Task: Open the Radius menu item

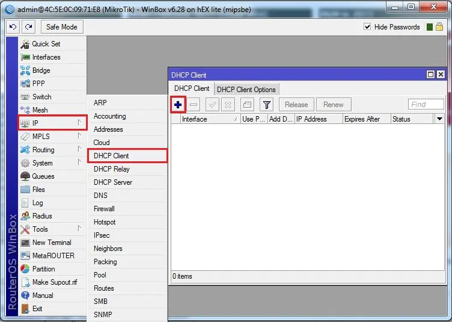Action: coord(53,216)
